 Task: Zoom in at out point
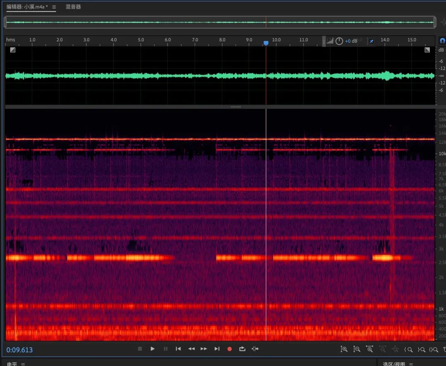pyautogui.click(x=421, y=349)
